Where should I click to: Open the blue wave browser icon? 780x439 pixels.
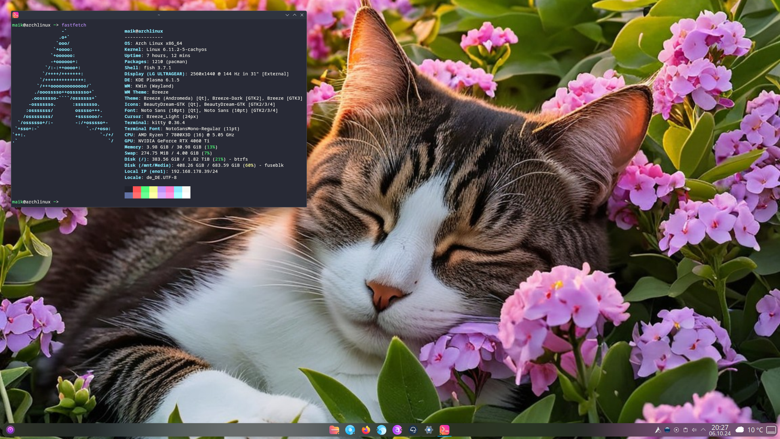tap(381, 430)
